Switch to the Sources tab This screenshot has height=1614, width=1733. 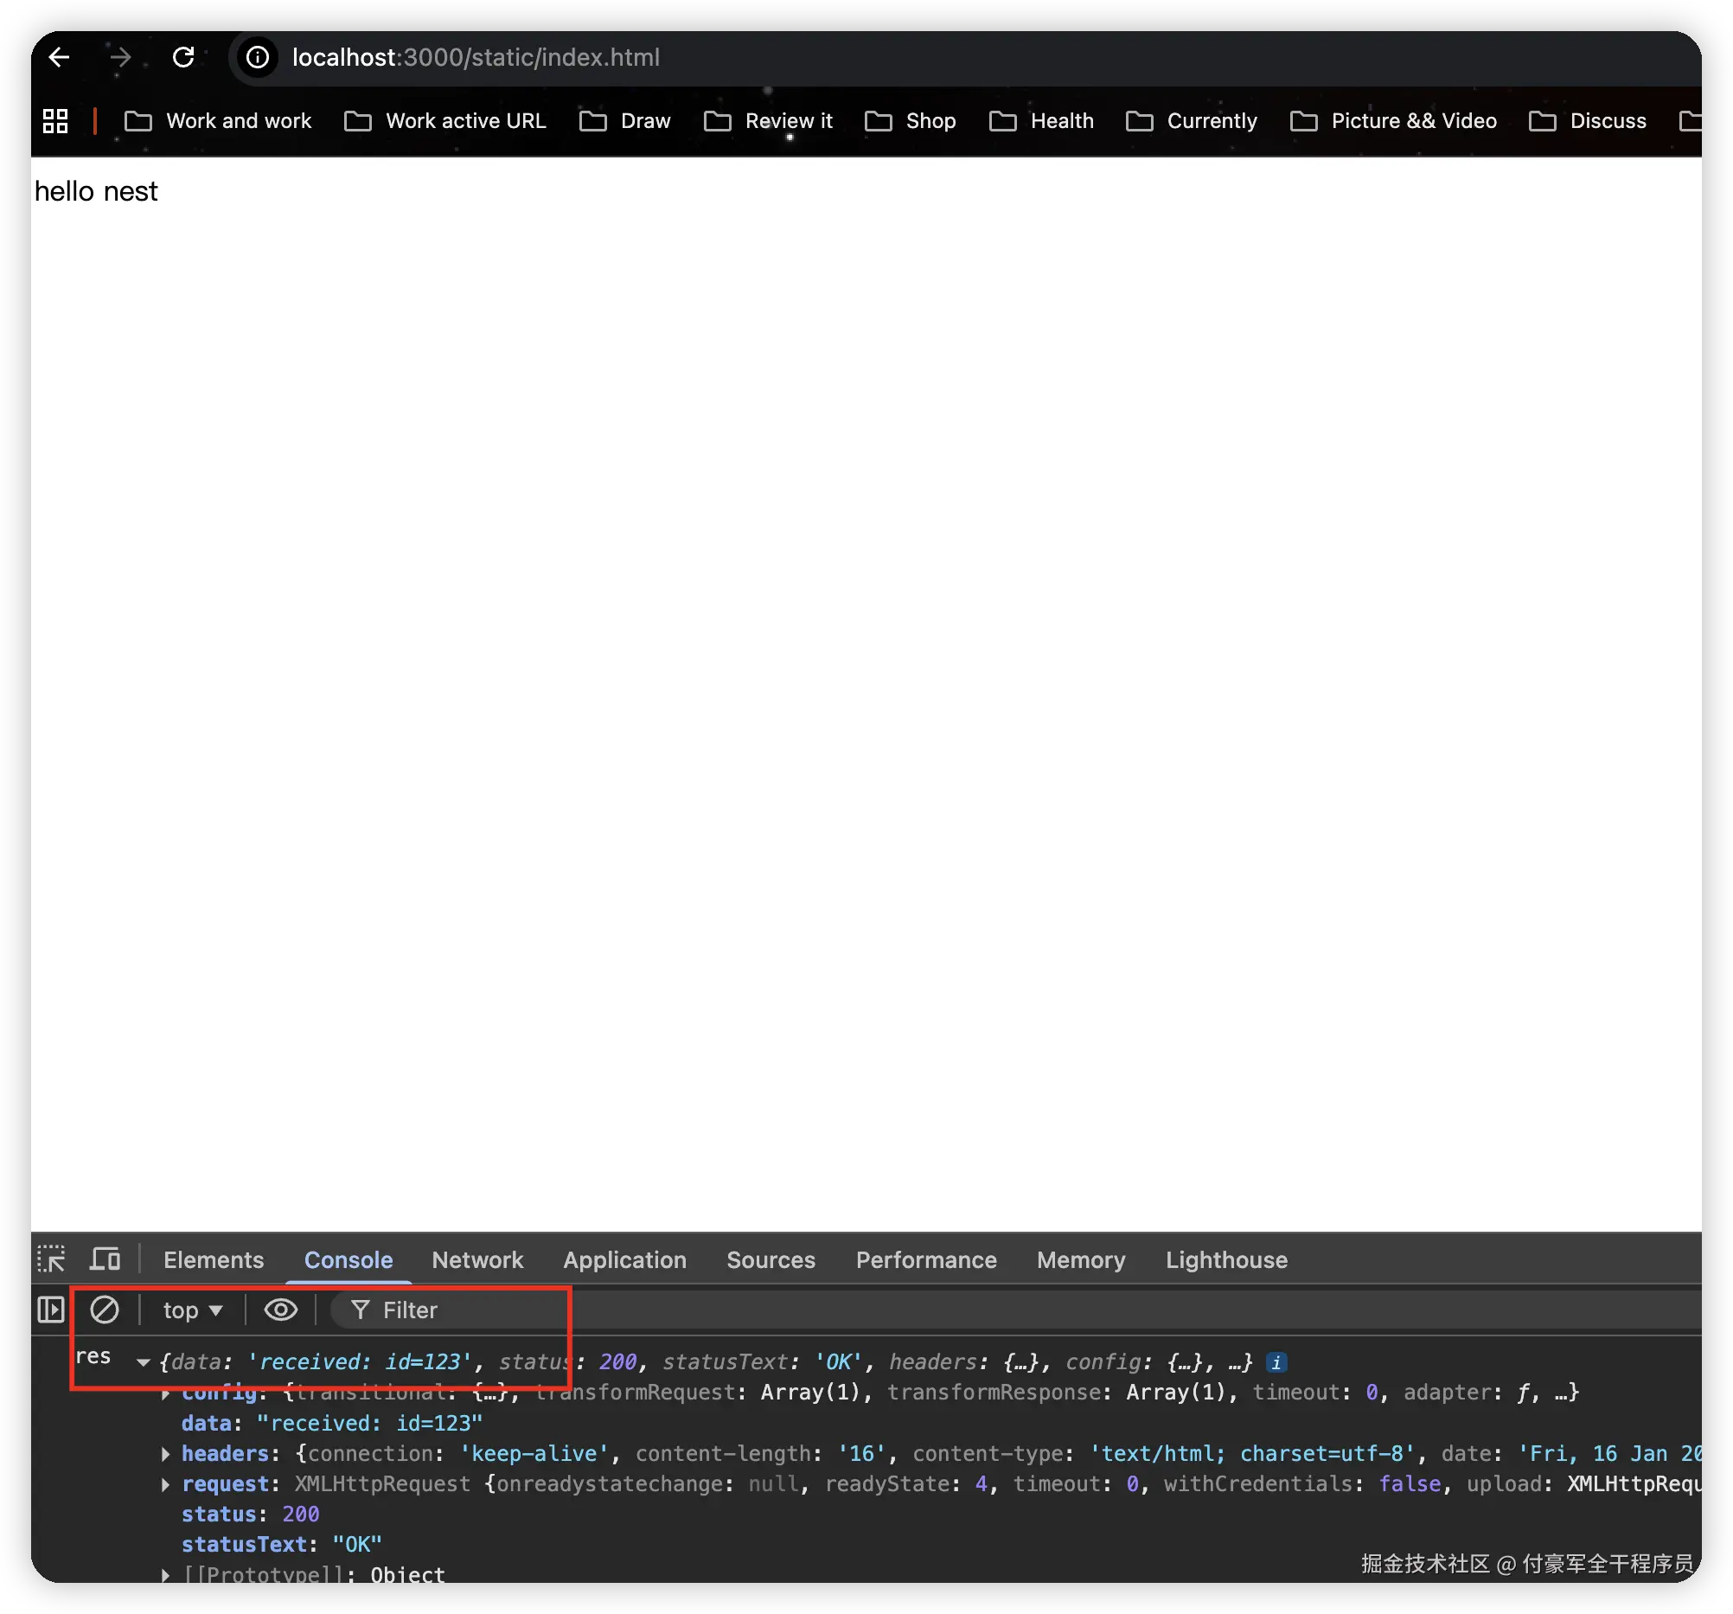(771, 1260)
